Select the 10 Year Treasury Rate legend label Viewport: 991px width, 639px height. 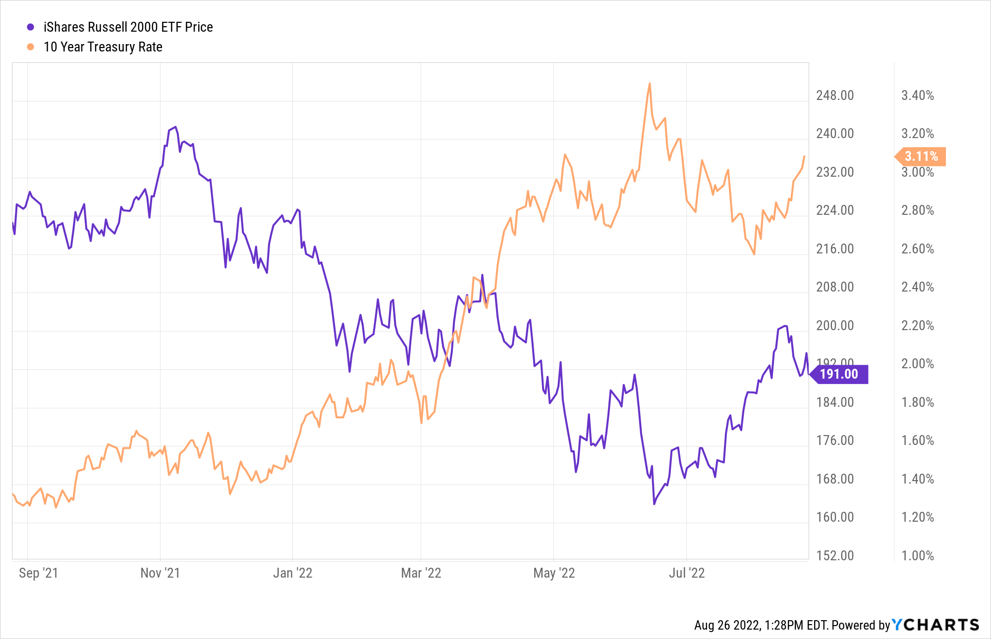[103, 47]
